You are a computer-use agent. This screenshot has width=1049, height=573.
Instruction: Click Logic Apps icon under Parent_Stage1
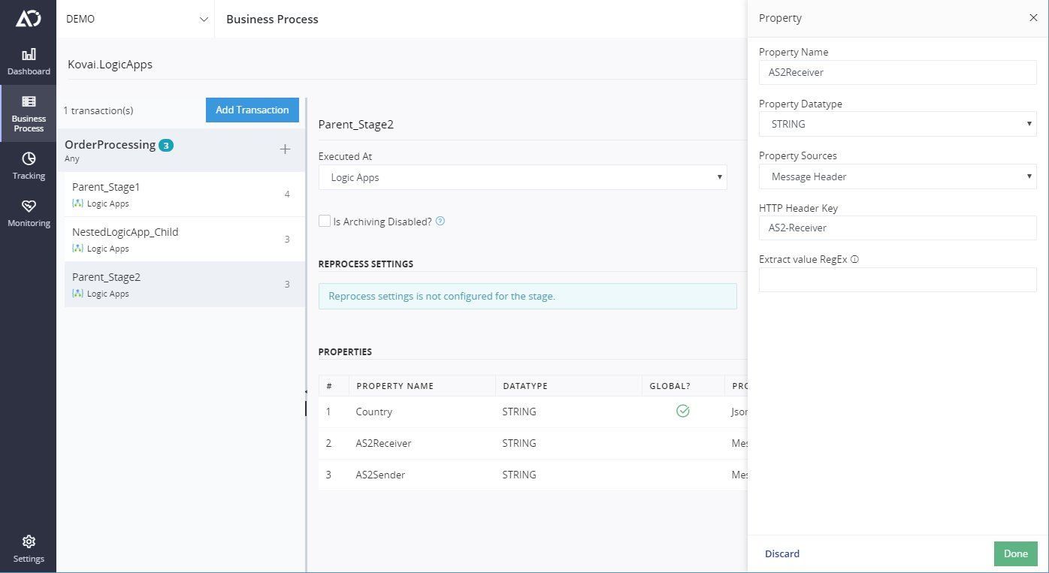[x=77, y=204]
